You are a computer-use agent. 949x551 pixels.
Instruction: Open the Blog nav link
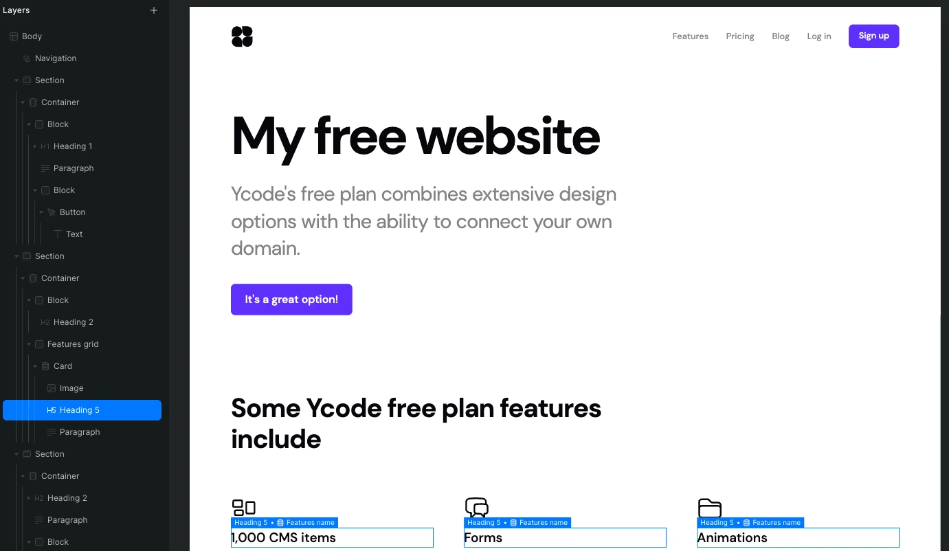tap(781, 36)
